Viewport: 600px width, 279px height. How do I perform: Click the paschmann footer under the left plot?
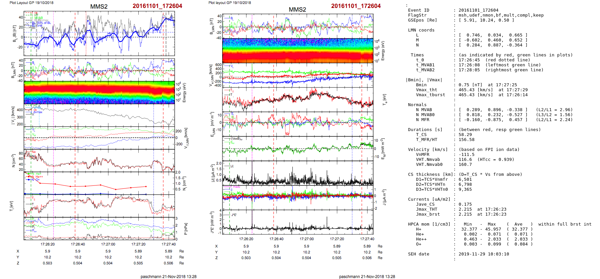(168, 276)
